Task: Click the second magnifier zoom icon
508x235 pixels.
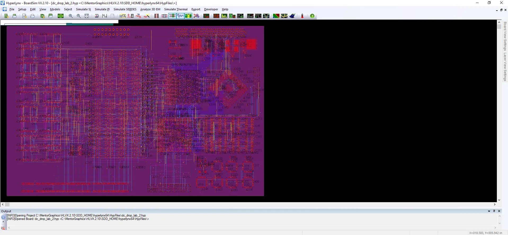Action: pos(79,16)
